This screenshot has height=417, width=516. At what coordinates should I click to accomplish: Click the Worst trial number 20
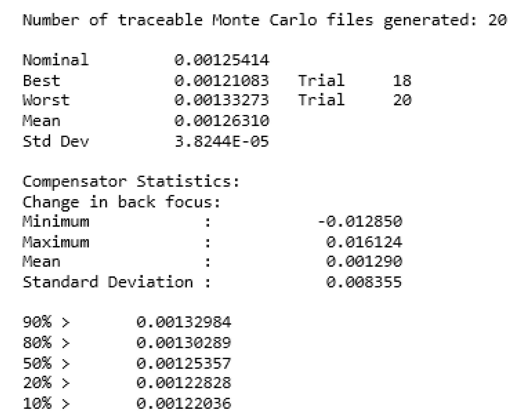[402, 100]
